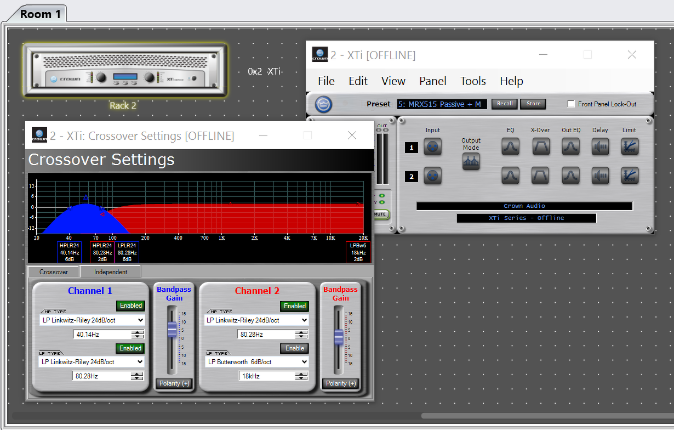Open the View menu
Screen dimensions: 674x430
point(393,81)
